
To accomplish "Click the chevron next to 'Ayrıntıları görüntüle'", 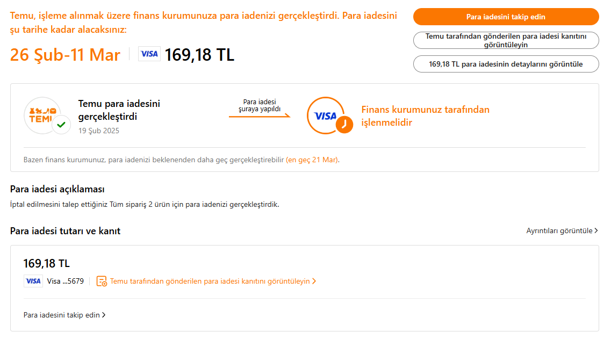I will pyautogui.click(x=596, y=231).
